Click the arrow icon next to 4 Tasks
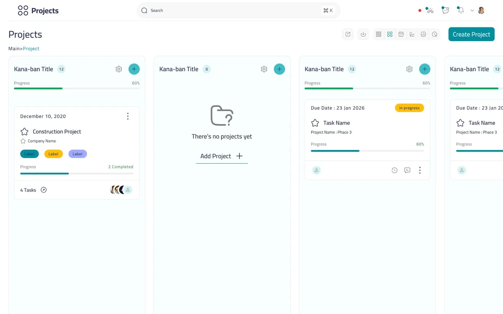Image resolution: width=503 pixels, height=314 pixels. click(44, 190)
